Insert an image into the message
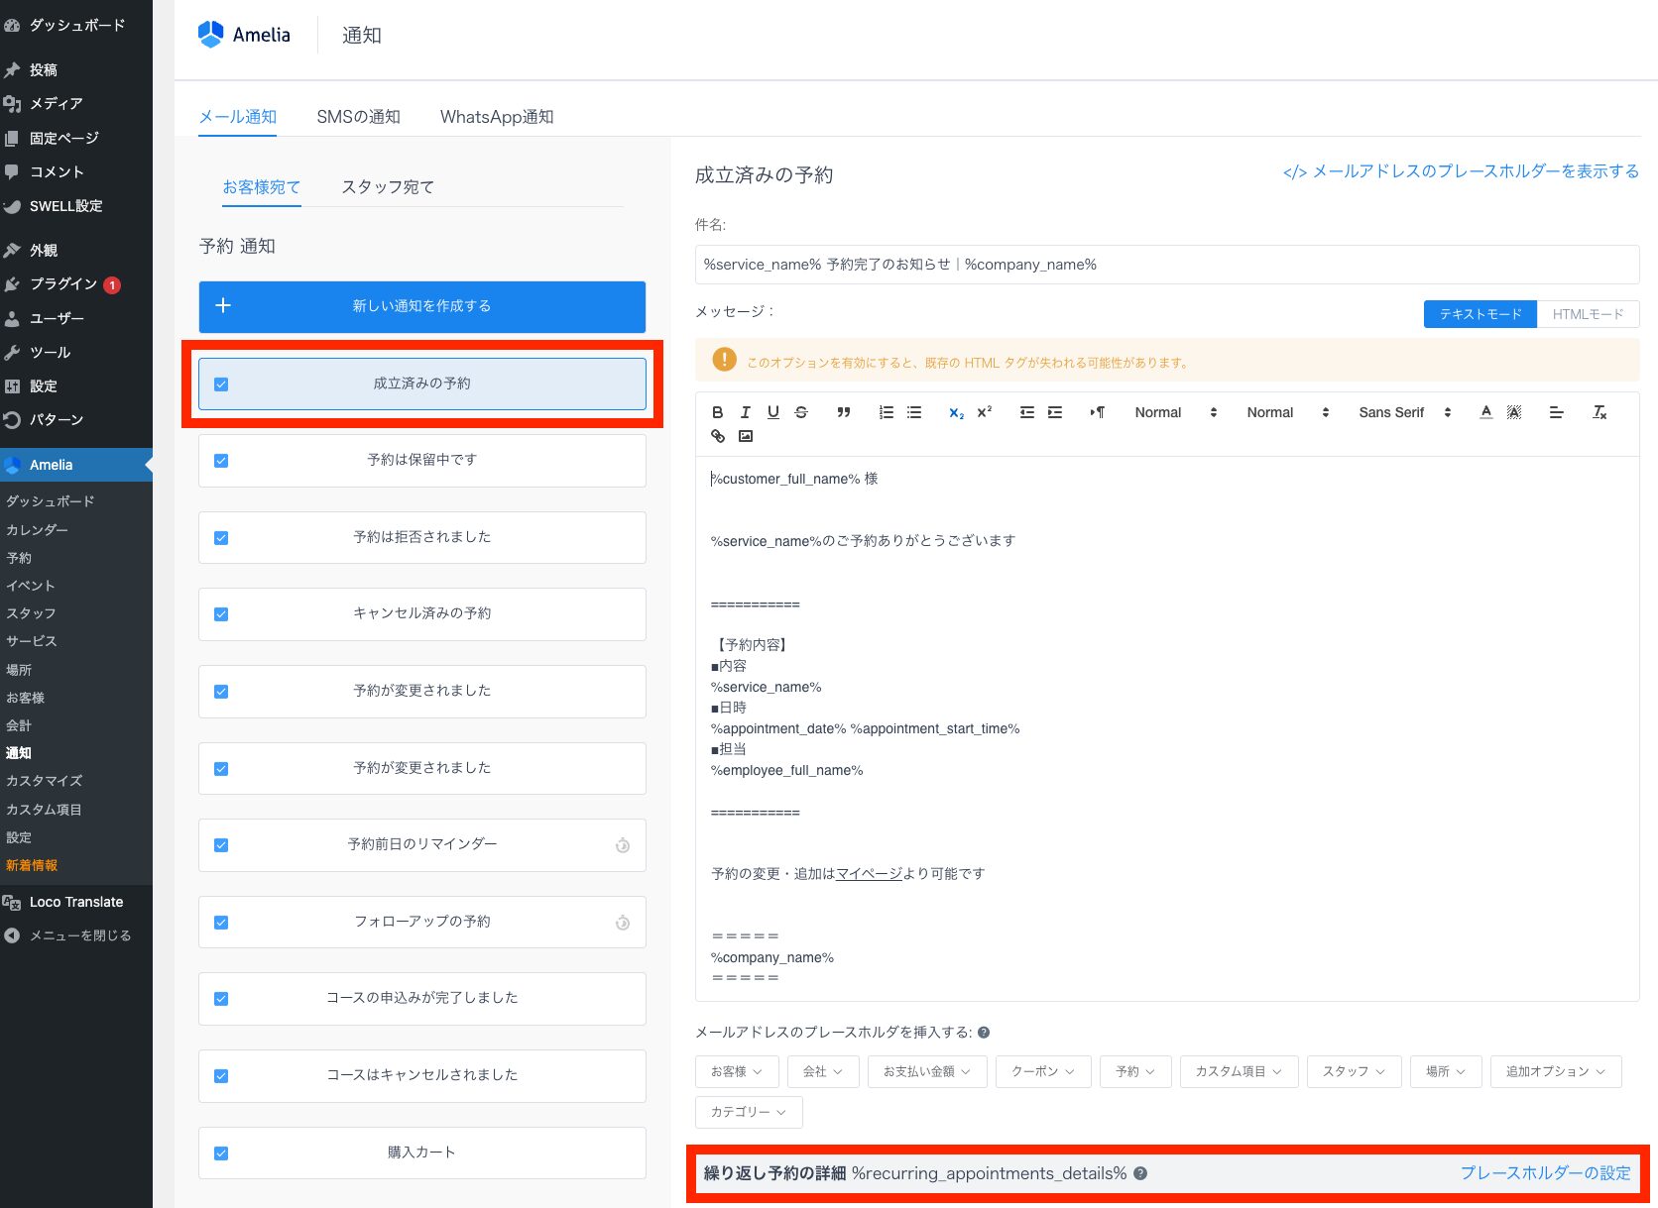Image resolution: width=1658 pixels, height=1208 pixels. [x=746, y=436]
